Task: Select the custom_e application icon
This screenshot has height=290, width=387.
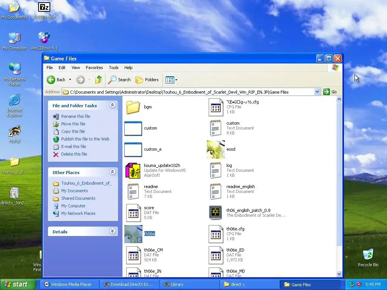Action: tap(133, 150)
